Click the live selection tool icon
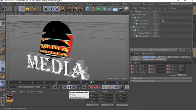Image resolution: width=196 pixels, height=110 pixels. 16,9
